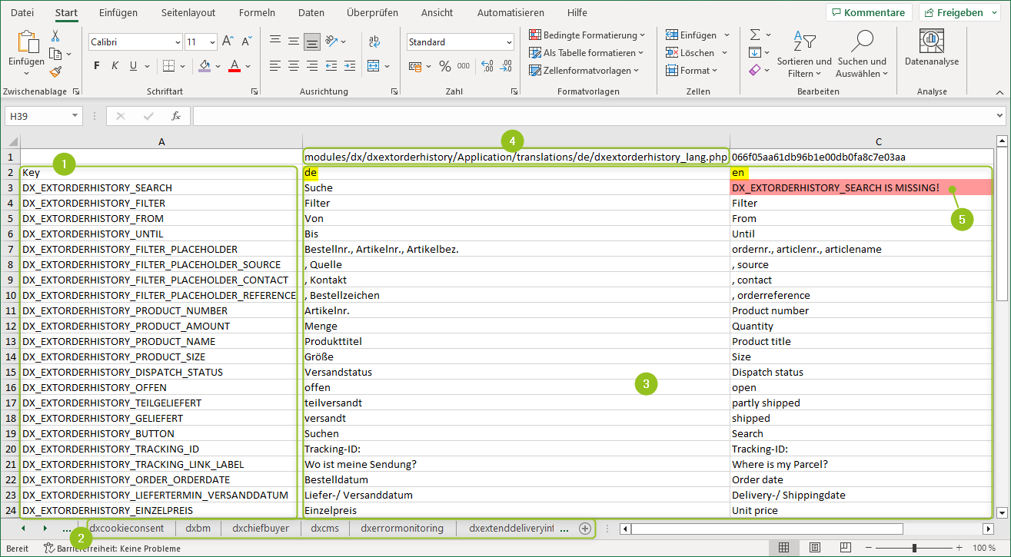This screenshot has height=557, width=1011.
Task: Launch Datenanalyse
Action: coord(932,48)
